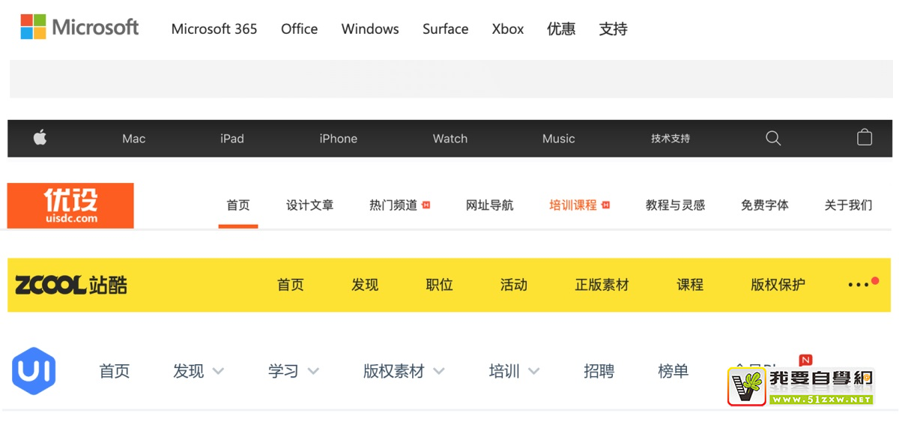Go to 正版素材 on ZCOOL bar

(x=602, y=285)
